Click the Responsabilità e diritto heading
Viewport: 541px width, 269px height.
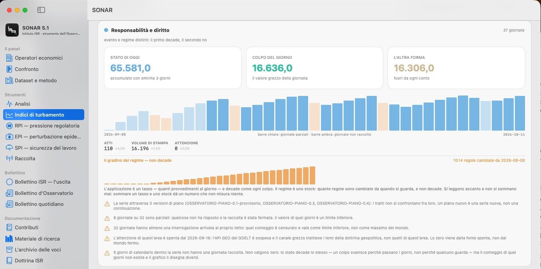pos(140,31)
